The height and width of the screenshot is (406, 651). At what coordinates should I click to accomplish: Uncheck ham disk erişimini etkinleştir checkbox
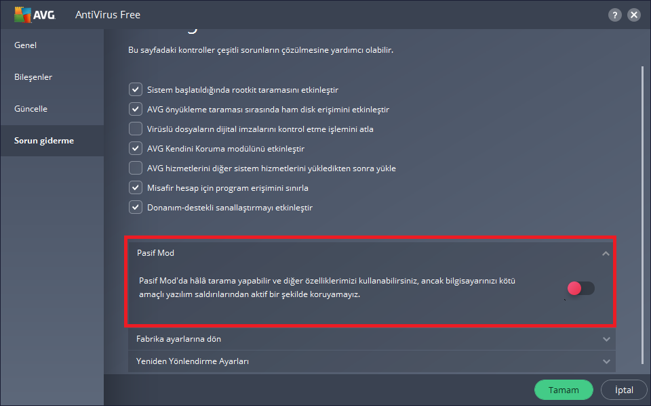[x=136, y=109]
